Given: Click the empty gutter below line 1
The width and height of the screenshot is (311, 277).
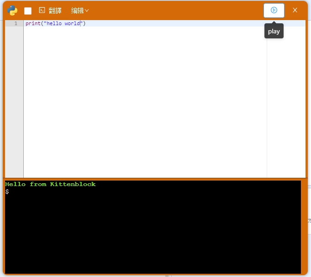Looking at the screenshot, I should [x=14, y=101].
